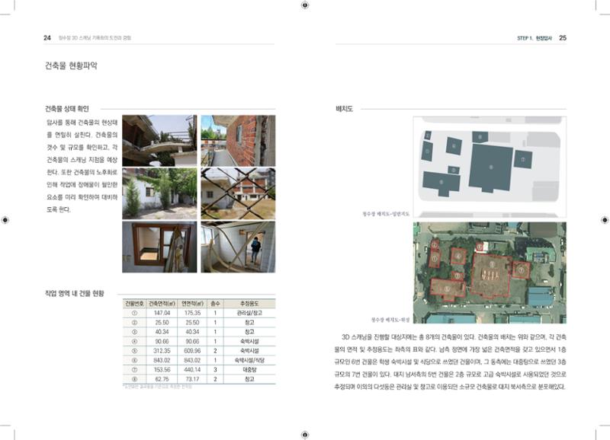This screenshot has width=610, height=440.
Task: Select the 843.02 cell in 연면적 column
Action: point(193,360)
